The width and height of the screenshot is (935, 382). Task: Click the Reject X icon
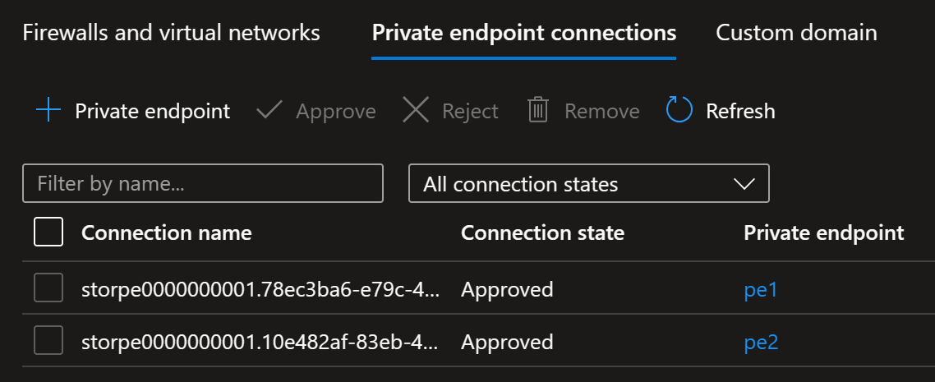(416, 111)
